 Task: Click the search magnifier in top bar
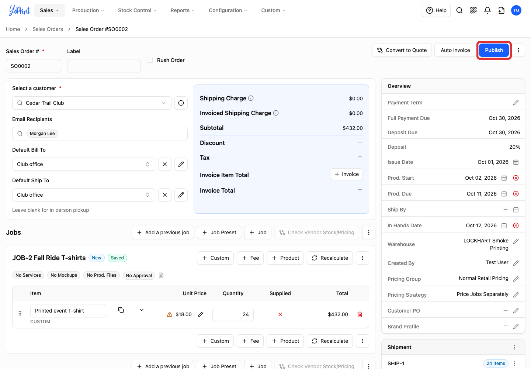click(x=459, y=10)
